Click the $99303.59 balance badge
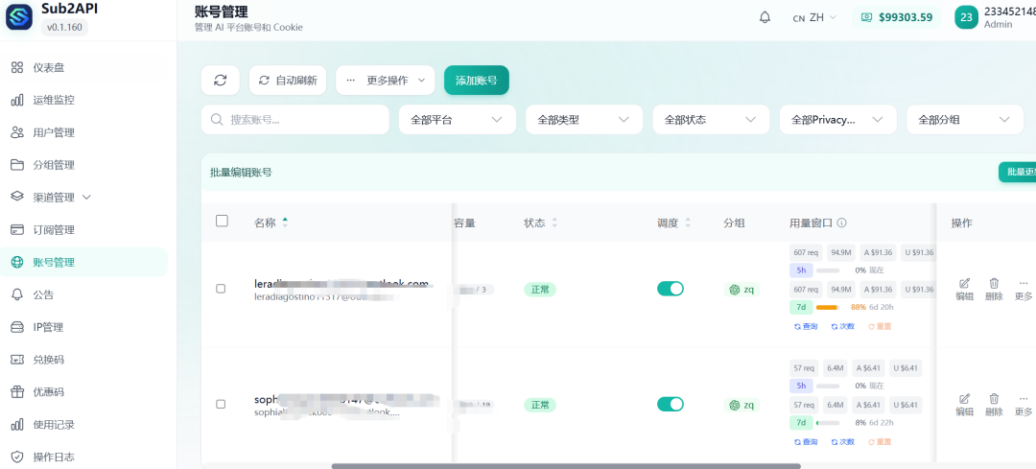 [x=897, y=18]
